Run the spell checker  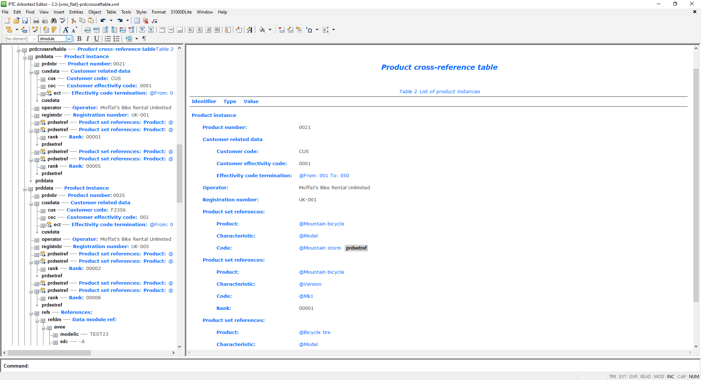[62, 21]
